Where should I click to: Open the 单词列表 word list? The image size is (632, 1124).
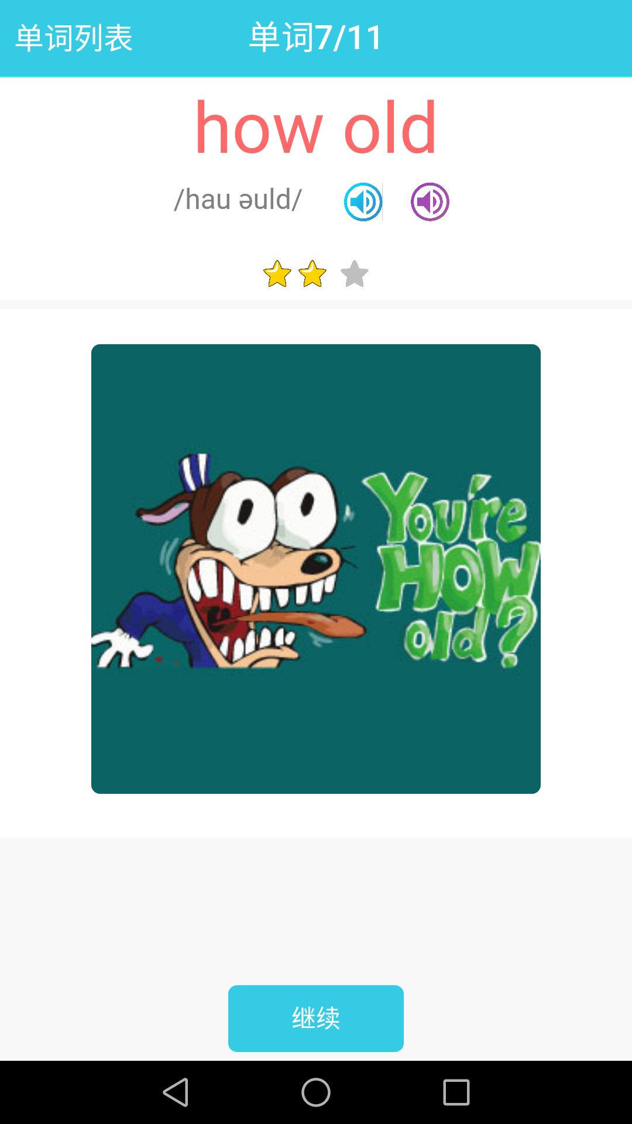(x=74, y=39)
